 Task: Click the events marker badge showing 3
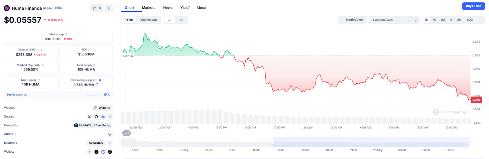[x=127, y=133]
